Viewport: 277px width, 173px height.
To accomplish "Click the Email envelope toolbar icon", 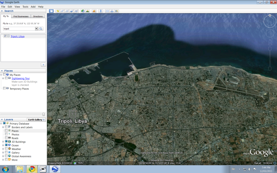I will [x=107, y=11].
